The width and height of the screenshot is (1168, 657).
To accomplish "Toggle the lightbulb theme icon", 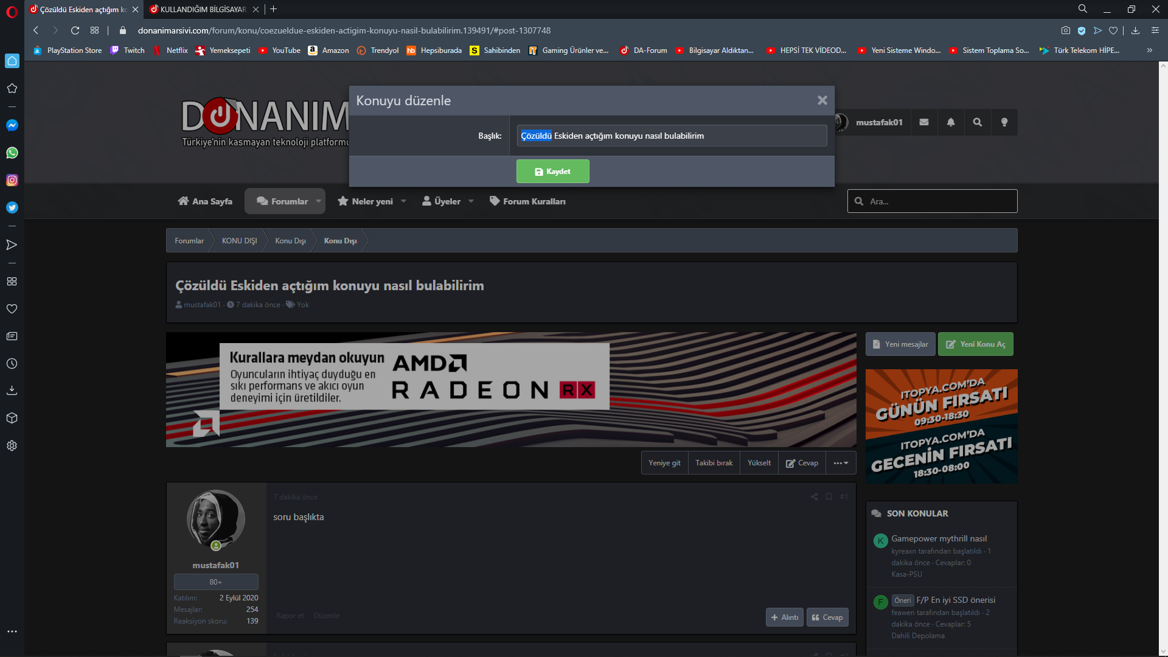I will [1004, 122].
